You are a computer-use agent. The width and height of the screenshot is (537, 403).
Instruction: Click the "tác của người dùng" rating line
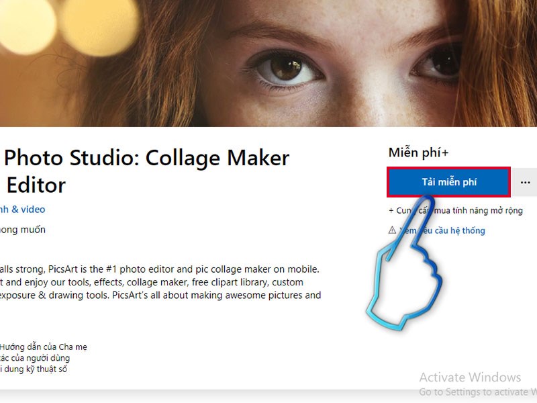click(34, 358)
